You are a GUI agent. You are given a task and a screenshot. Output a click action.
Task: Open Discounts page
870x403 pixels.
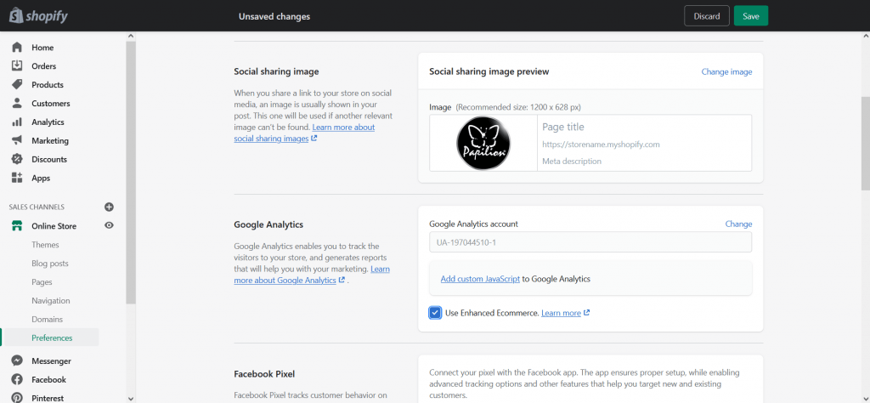(48, 159)
